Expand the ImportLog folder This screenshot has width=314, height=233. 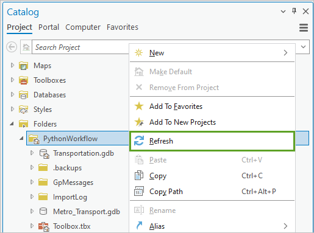click(32, 196)
